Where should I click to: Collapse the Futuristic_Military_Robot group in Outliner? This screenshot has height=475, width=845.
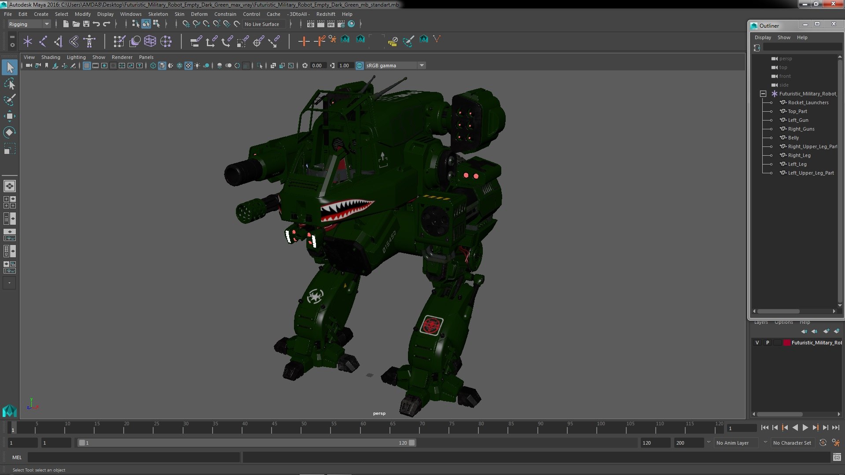[763, 94]
